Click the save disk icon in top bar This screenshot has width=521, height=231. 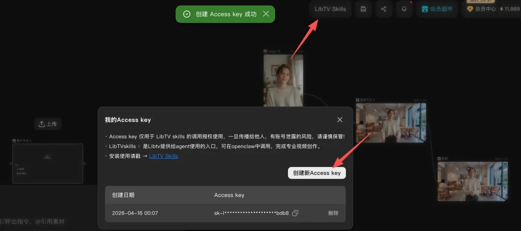(363, 9)
